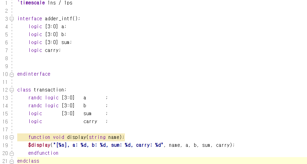This screenshot has width=307, height=164.
Task: Place cursor on 'logic [3:0] a;' in the interface
Action: coord(47,26)
